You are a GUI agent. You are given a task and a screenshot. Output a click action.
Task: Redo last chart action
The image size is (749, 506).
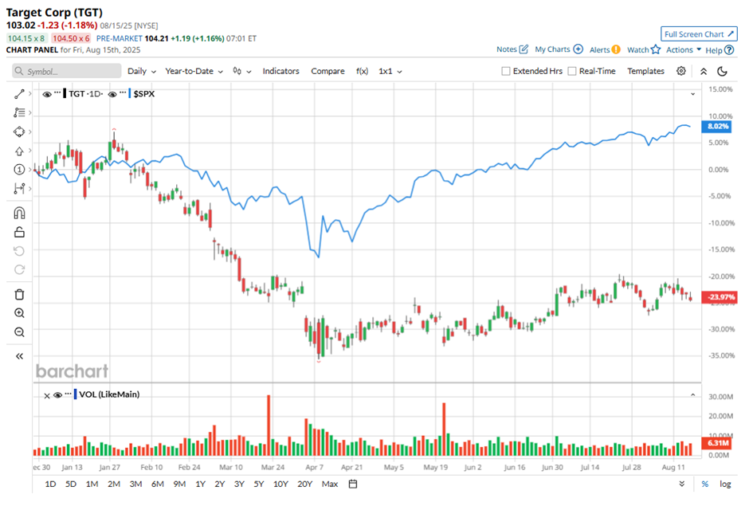tap(19, 270)
